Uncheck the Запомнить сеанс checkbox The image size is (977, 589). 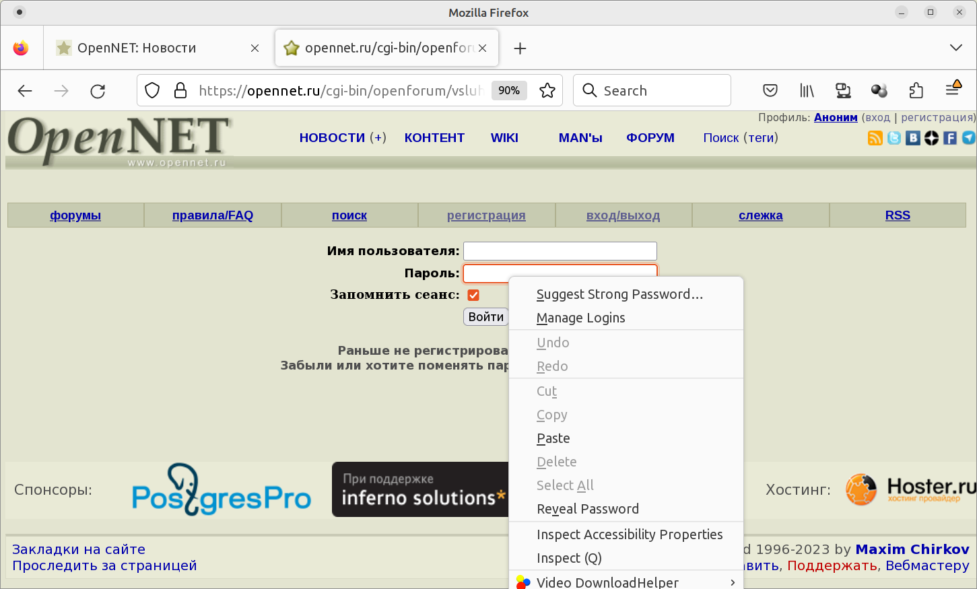[473, 295]
